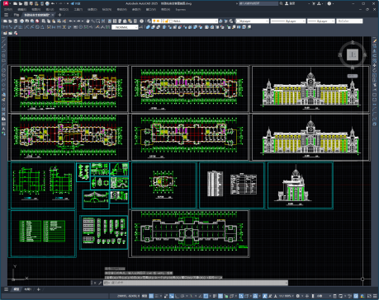Open the status bar customization menu

pyautogui.click(x=375, y=296)
